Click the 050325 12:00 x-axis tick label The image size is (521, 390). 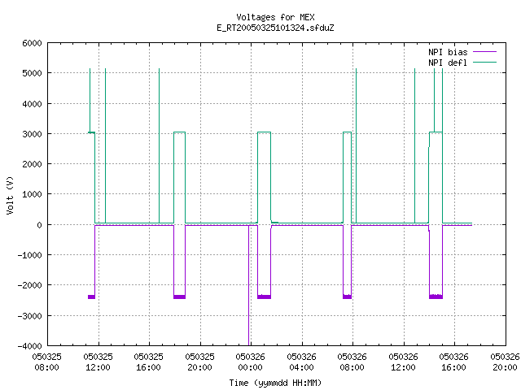[98, 362]
